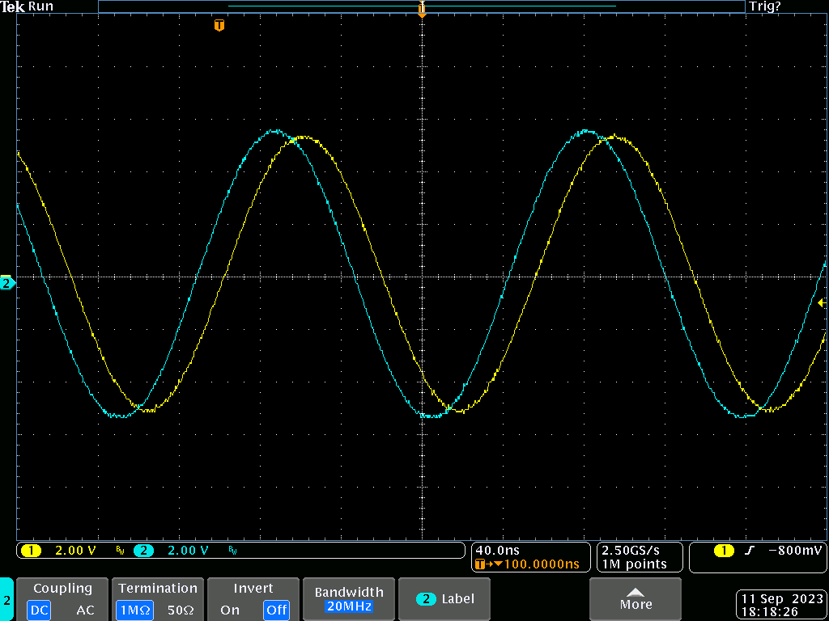Click the horizontal delay T arrow icon
This screenshot has height=621, width=829.
coord(483,564)
